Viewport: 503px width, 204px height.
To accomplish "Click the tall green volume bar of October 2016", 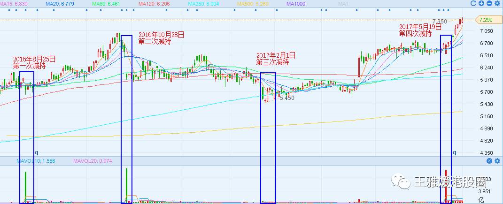I will pyautogui.click(x=127, y=185).
